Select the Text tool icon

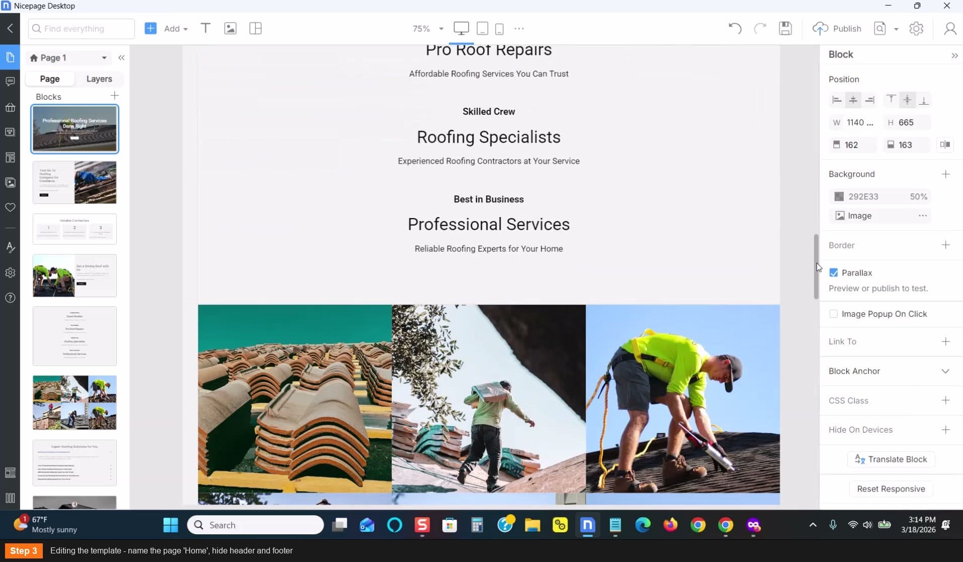205,29
